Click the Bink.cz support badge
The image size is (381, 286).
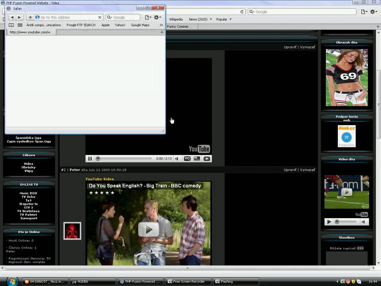[x=346, y=136]
